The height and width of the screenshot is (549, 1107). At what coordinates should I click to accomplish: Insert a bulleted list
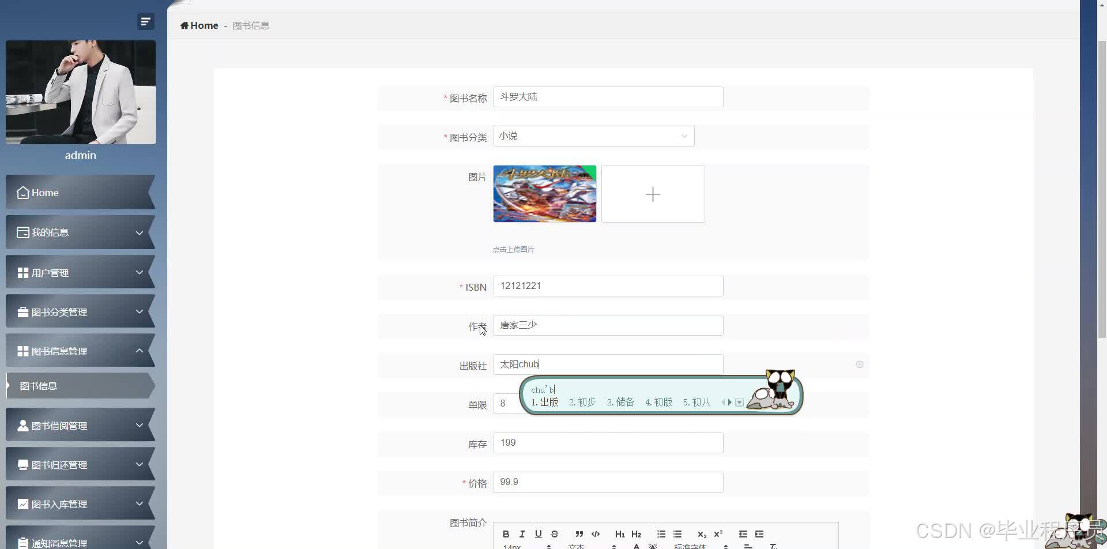tap(677, 534)
